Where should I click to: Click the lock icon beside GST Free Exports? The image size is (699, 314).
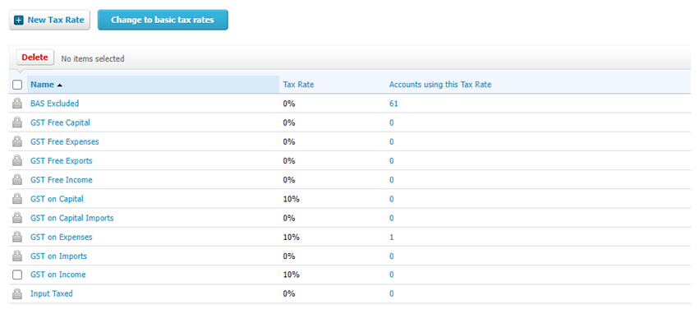pyautogui.click(x=17, y=161)
